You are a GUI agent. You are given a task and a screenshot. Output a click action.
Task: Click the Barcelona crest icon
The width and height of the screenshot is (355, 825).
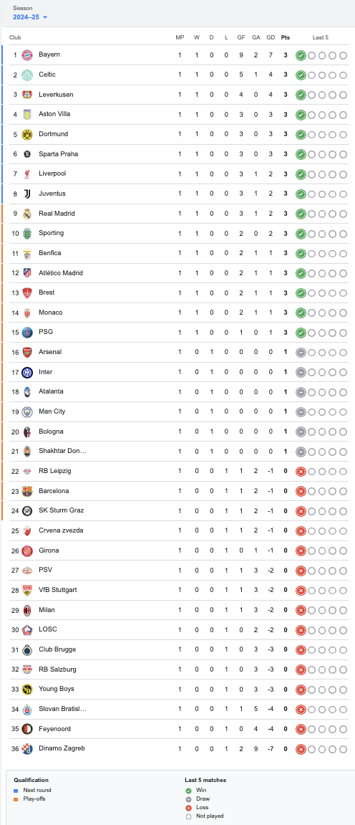click(x=27, y=492)
